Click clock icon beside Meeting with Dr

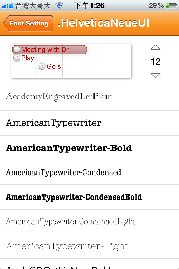click(x=17, y=50)
